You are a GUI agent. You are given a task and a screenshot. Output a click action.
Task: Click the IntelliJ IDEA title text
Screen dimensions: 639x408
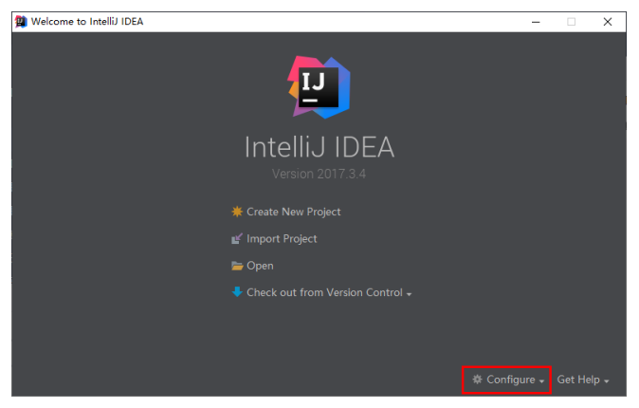[319, 147]
